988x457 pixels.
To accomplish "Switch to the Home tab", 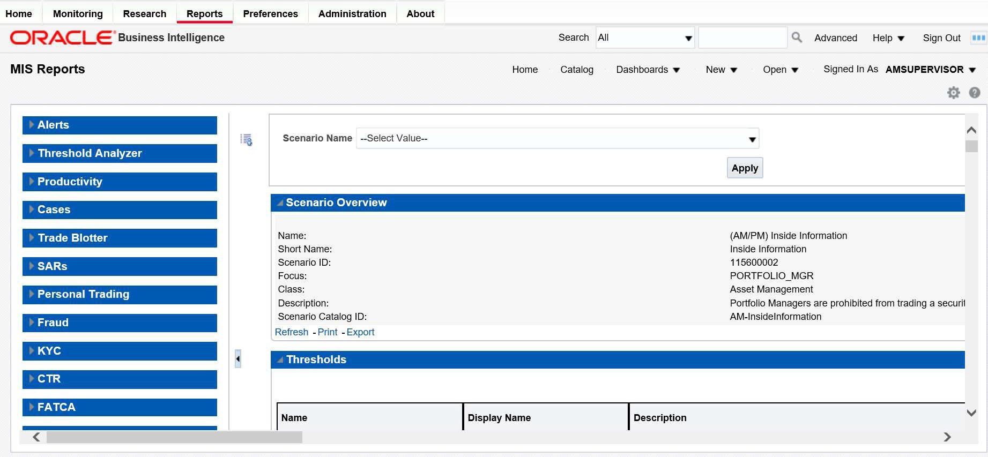I will click(x=19, y=13).
